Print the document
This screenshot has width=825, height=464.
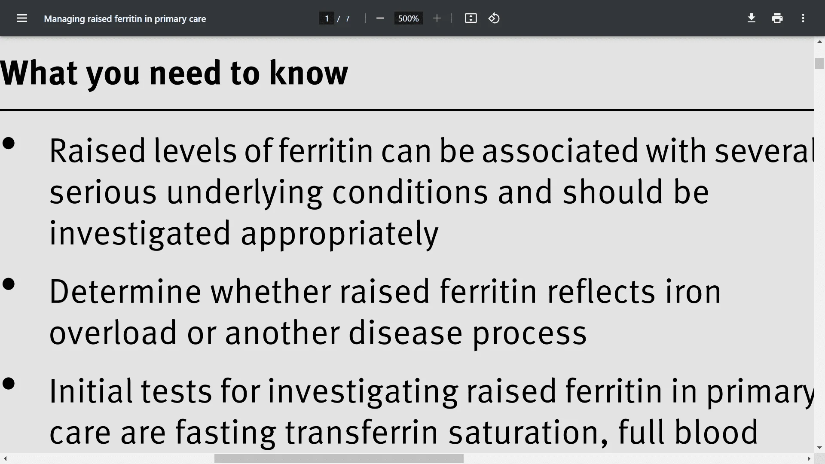click(x=777, y=18)
